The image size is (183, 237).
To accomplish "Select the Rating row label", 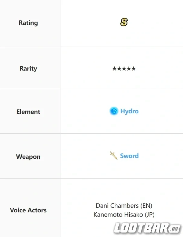I will (28, 23).
